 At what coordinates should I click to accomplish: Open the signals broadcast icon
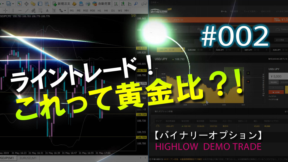click(x=88, y=4)
